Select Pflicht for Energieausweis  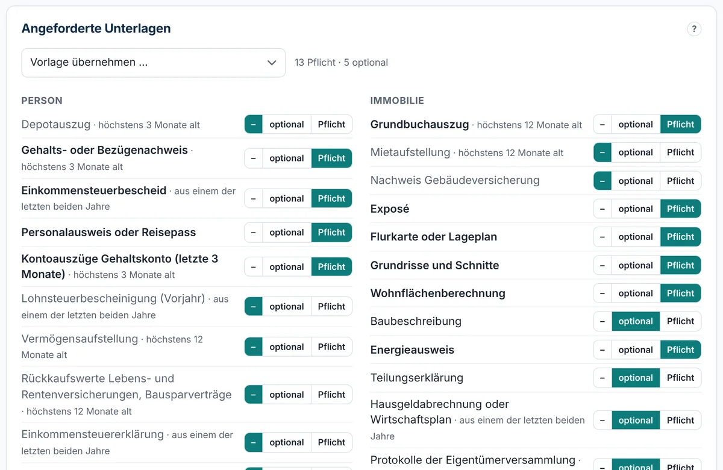click(x=681, y=349)
